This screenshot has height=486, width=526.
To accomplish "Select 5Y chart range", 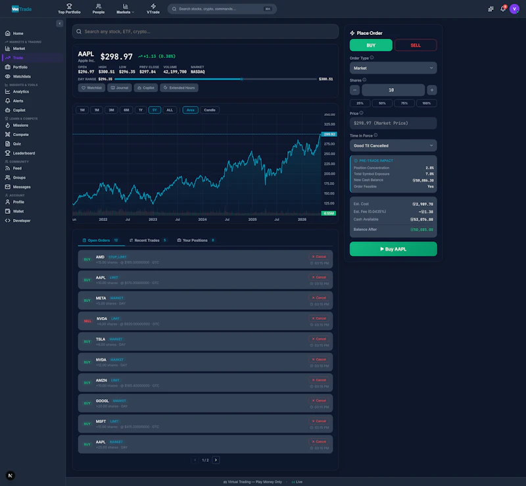I will [x=155, y=110].
